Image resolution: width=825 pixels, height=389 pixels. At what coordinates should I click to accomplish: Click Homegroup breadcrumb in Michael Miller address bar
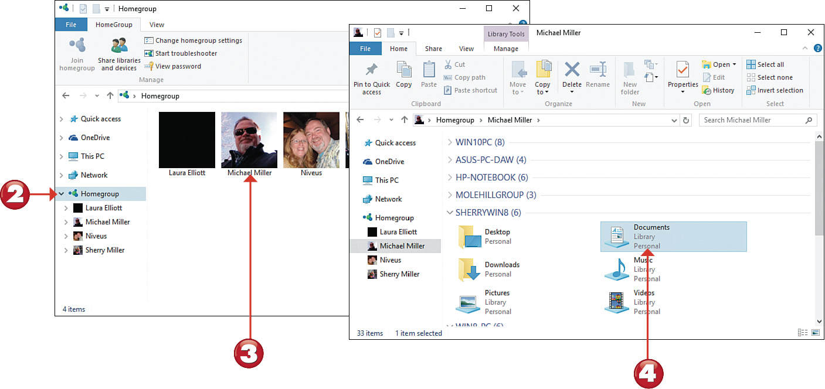[456, 120]
